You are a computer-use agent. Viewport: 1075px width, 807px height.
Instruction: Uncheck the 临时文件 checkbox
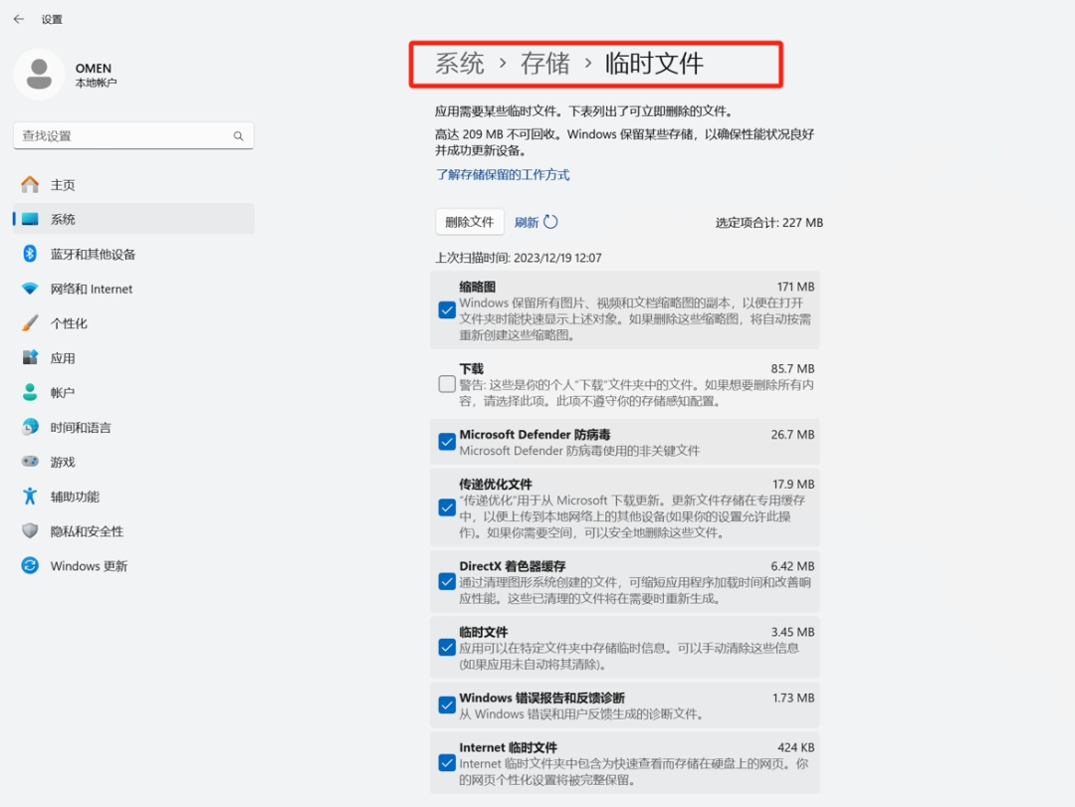click(x=447, y=648)
